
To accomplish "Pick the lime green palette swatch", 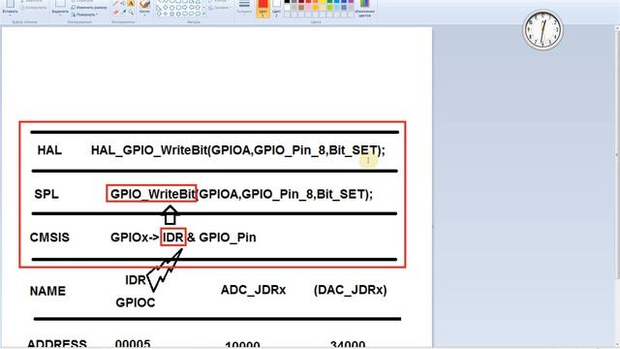I will (x=329, y=8).
